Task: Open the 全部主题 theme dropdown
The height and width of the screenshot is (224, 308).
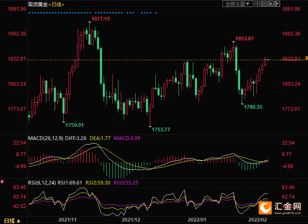Action: [238, 4]
